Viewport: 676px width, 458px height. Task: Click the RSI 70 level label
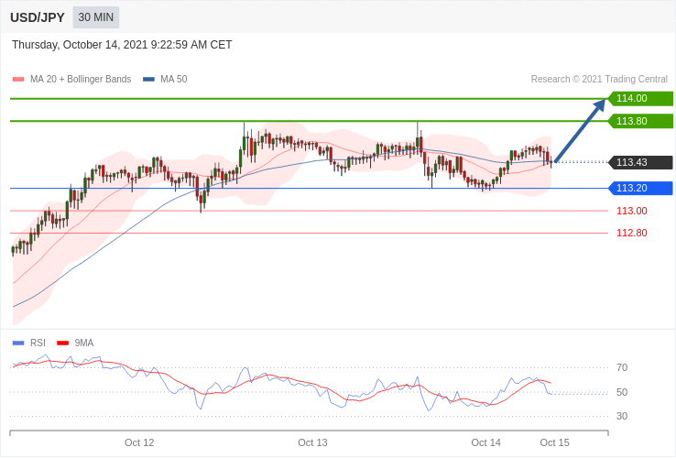pyautogui.click(x=622, y=368)
